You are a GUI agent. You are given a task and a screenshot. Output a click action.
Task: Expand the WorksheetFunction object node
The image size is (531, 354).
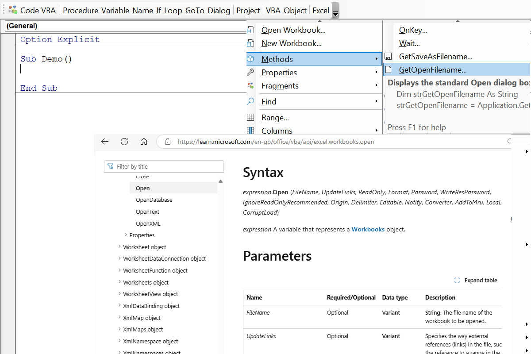tap(119, 270)
